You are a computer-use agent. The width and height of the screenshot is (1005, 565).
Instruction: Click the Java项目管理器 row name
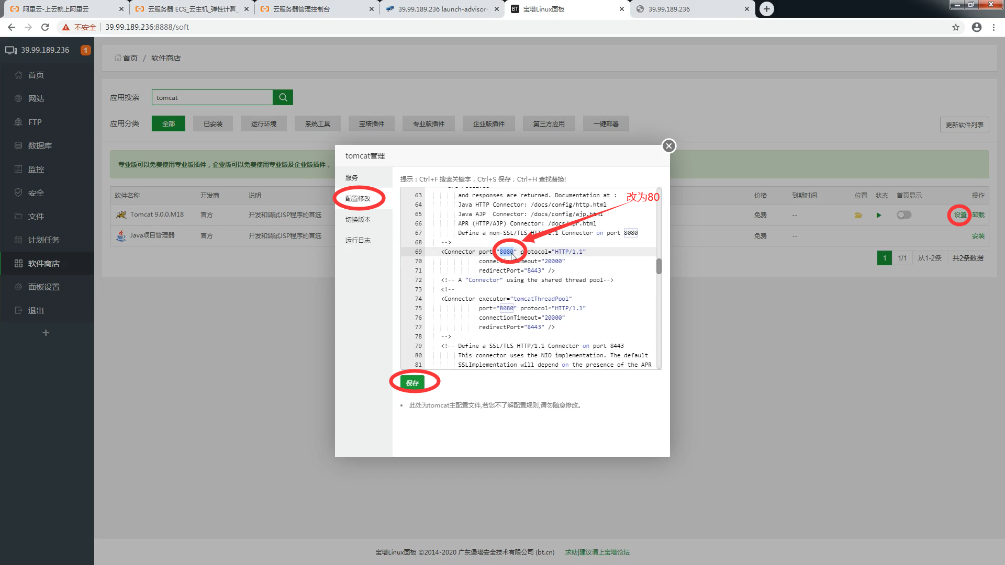pyautogui.click(x=152, y=235)
